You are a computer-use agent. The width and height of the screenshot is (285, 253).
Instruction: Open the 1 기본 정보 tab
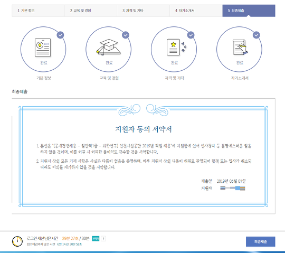(38, 11)
